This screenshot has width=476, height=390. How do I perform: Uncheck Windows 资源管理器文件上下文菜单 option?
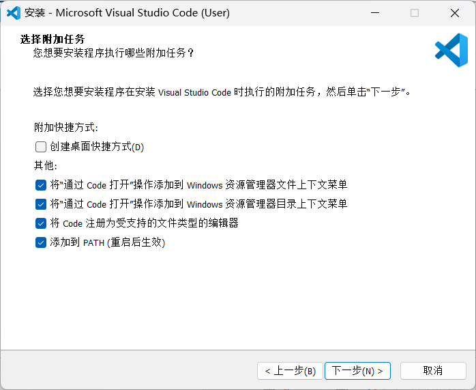[41, 185]
